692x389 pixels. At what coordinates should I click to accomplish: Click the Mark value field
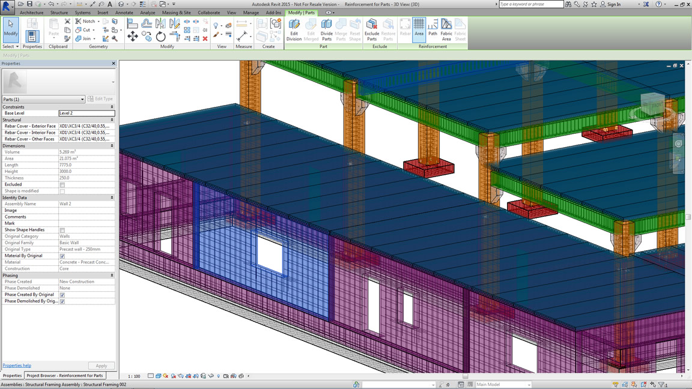(86, 223)
